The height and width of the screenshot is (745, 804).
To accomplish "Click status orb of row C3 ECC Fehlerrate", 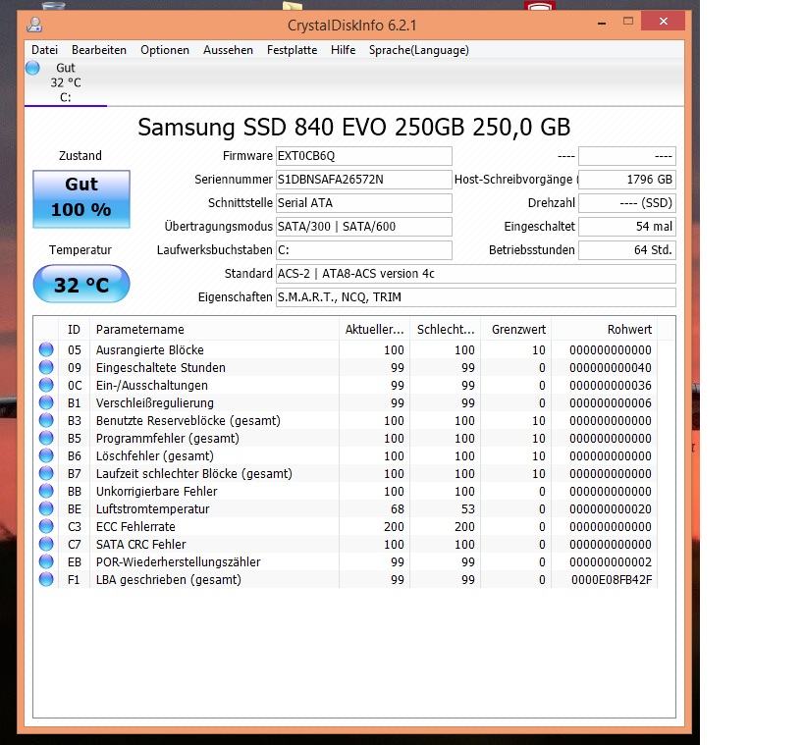I will [46, 526].
